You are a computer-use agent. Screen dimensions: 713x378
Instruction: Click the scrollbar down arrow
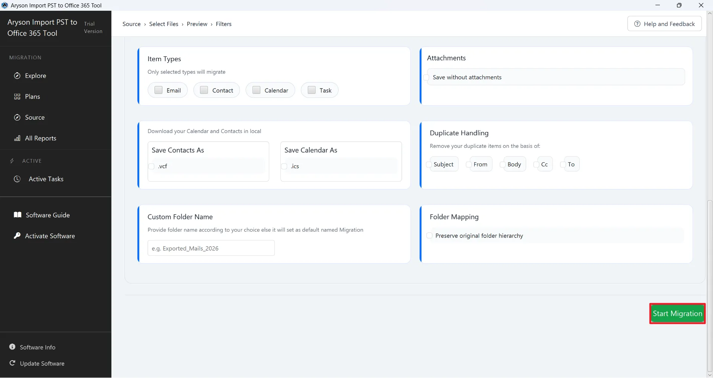pyautogui.click(x=710, y=375)
